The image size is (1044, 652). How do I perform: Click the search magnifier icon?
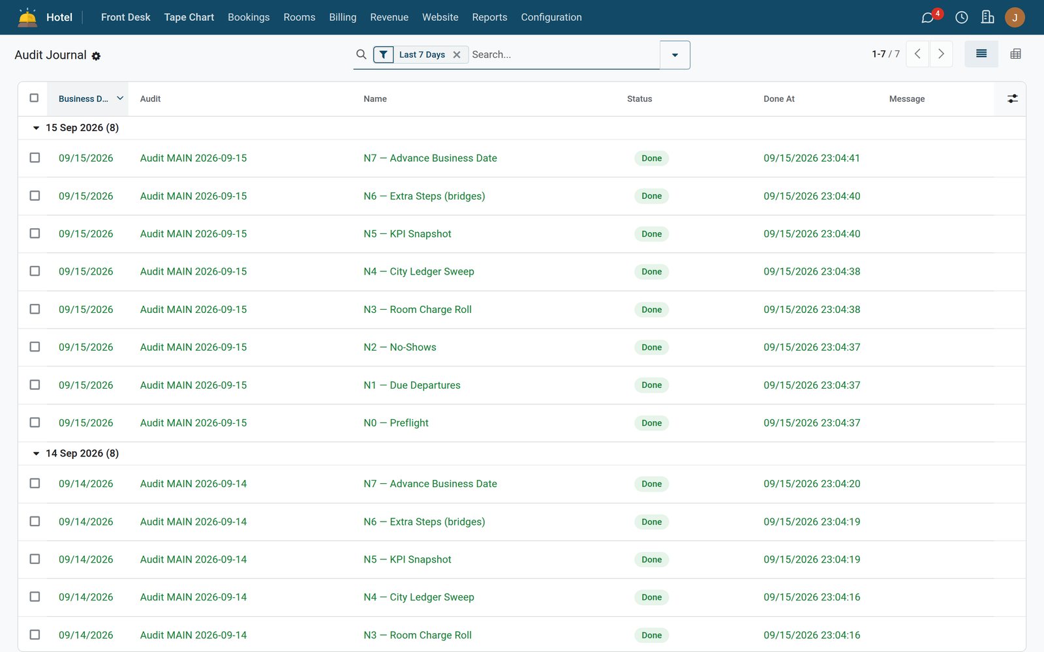pyautogui.click(x=361, y=54)
